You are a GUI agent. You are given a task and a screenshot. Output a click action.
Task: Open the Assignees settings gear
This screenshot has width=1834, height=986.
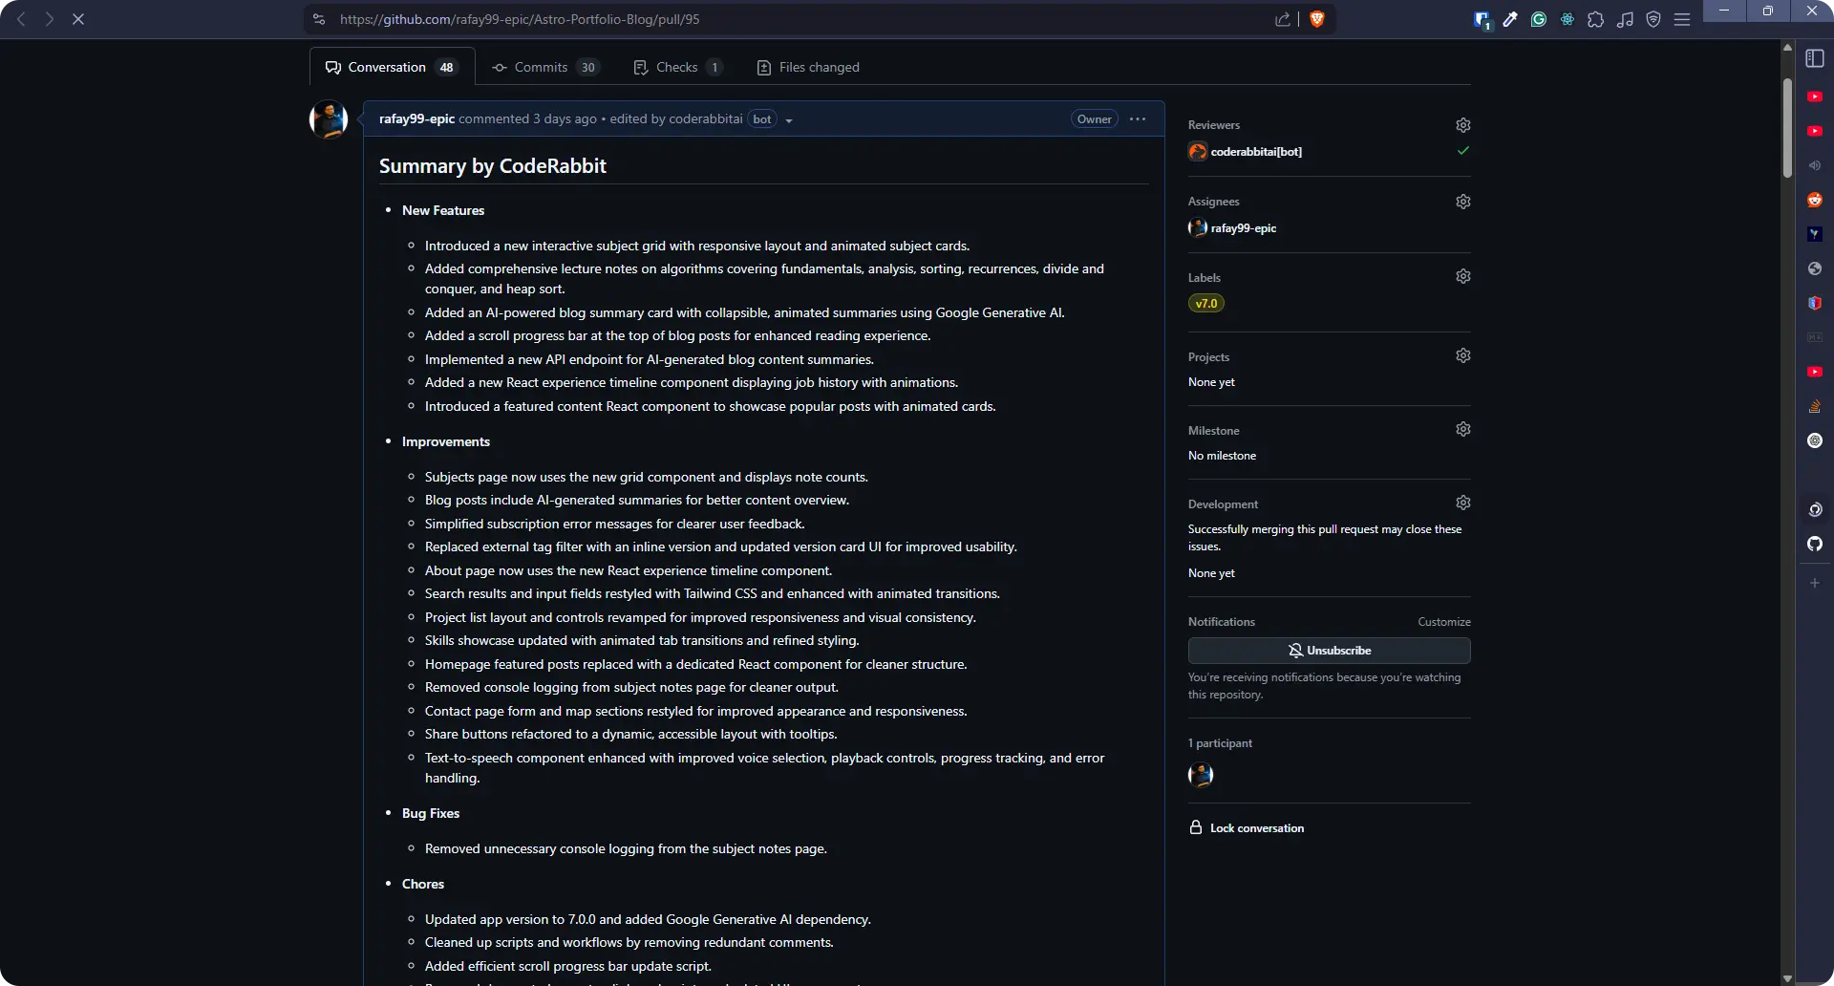[1462, 202]
